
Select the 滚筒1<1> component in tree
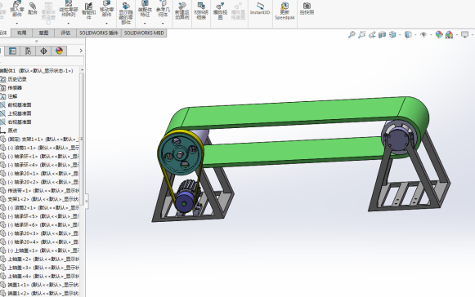click(x=43, y=148)
